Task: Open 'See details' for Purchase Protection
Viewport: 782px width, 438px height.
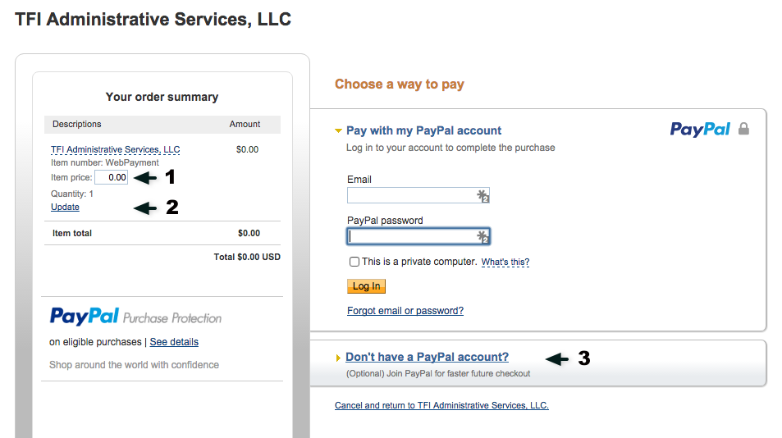Action: coord(174,342)
